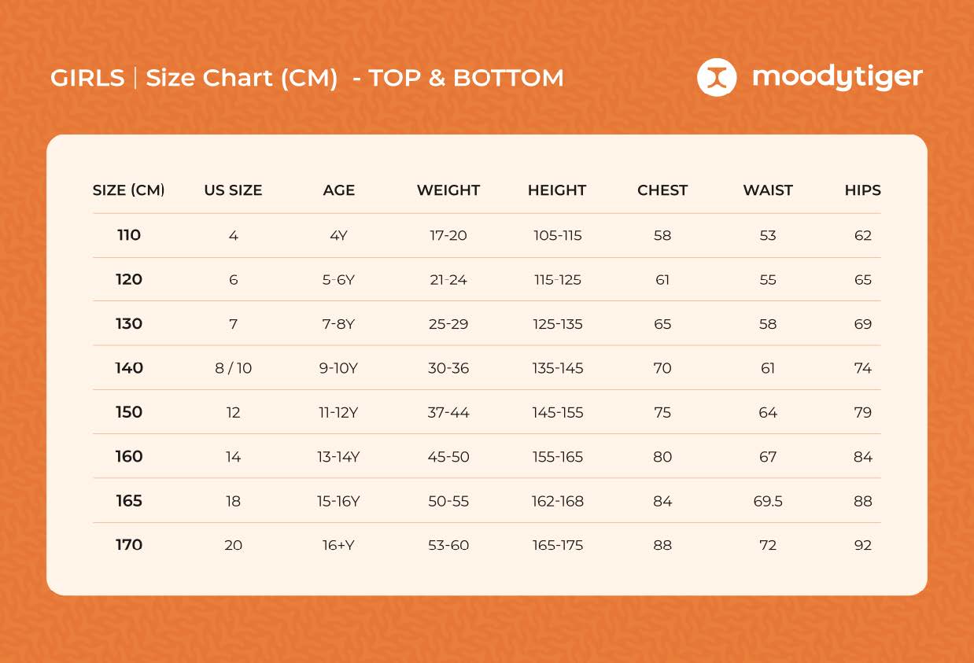Click the 16+Y age cell
Screen dimensions: 974x663
[338, 545]
